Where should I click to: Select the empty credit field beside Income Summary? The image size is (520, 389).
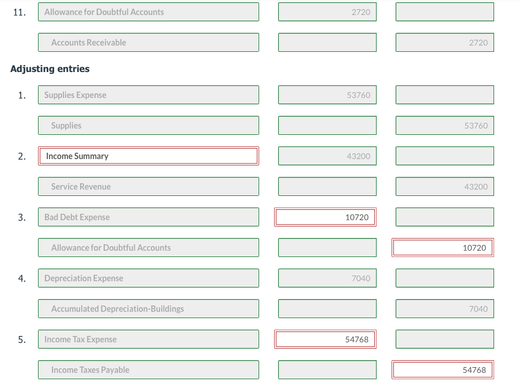445,156
